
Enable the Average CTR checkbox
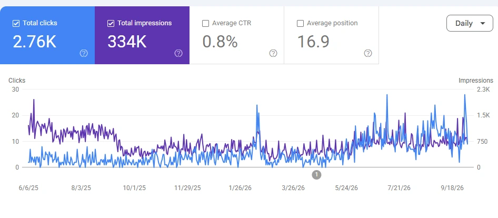(x=205, y=23)
